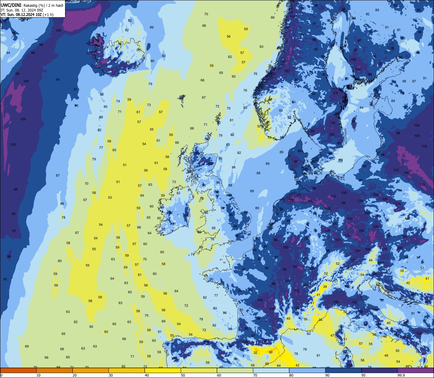The height and width of the screenshot is (378, 434).
Task: Click the golden 30–40 legend swatch
Action: (x=126, y=371)
